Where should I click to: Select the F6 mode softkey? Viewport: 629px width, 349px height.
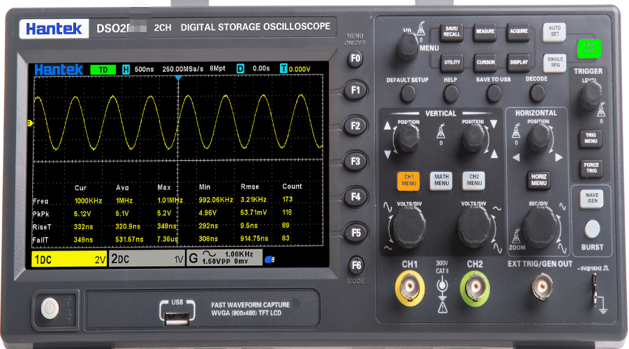(356, 265)
